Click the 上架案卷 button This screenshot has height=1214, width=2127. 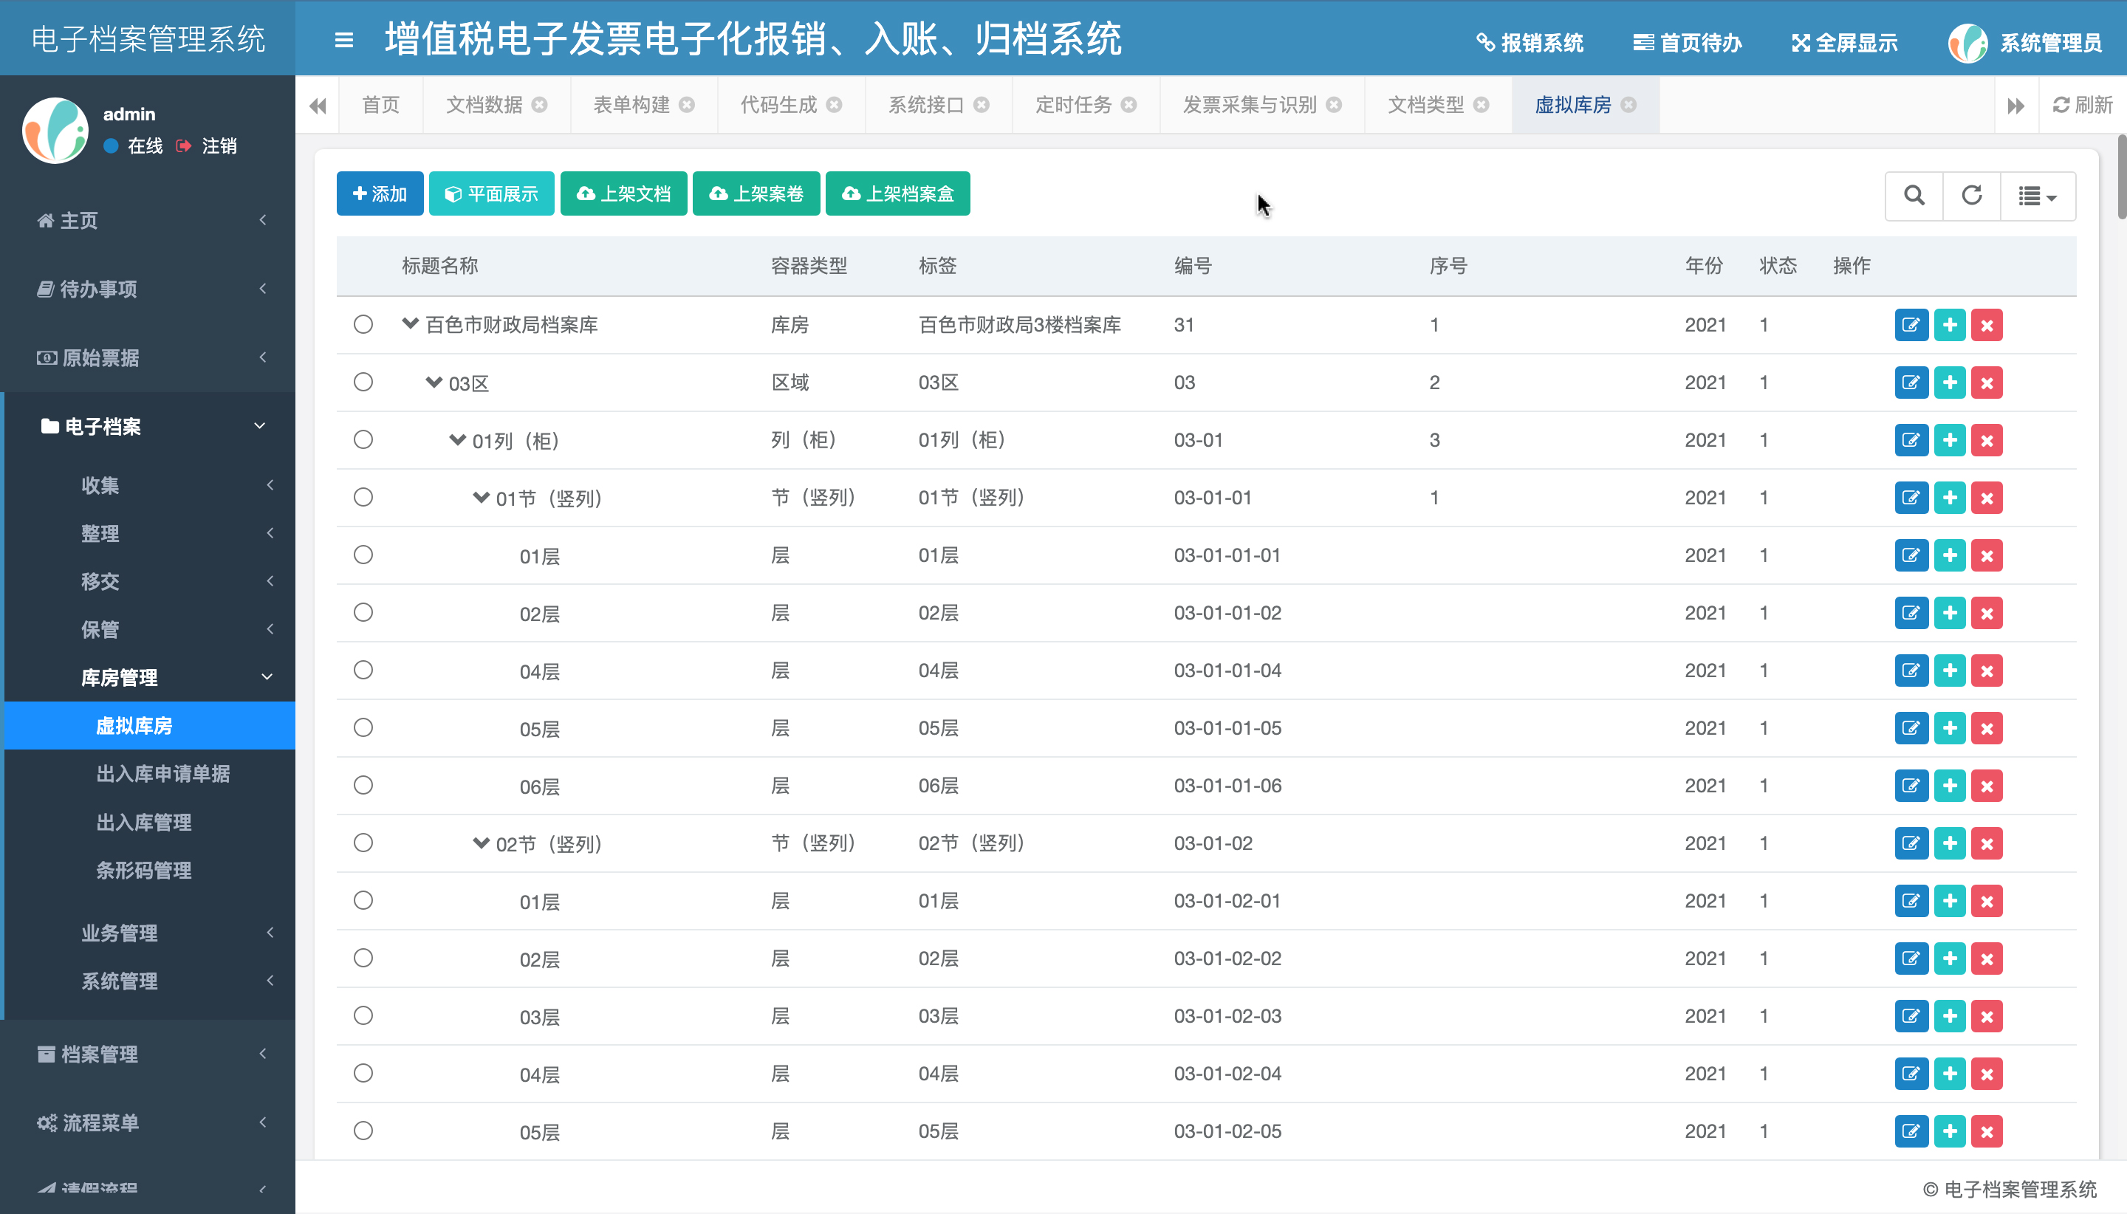coord(756,193)
